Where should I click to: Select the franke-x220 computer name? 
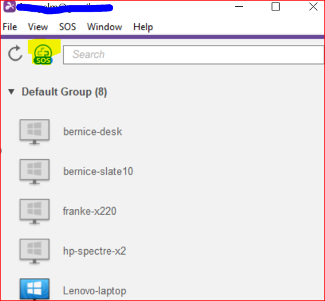pos(90,211)
